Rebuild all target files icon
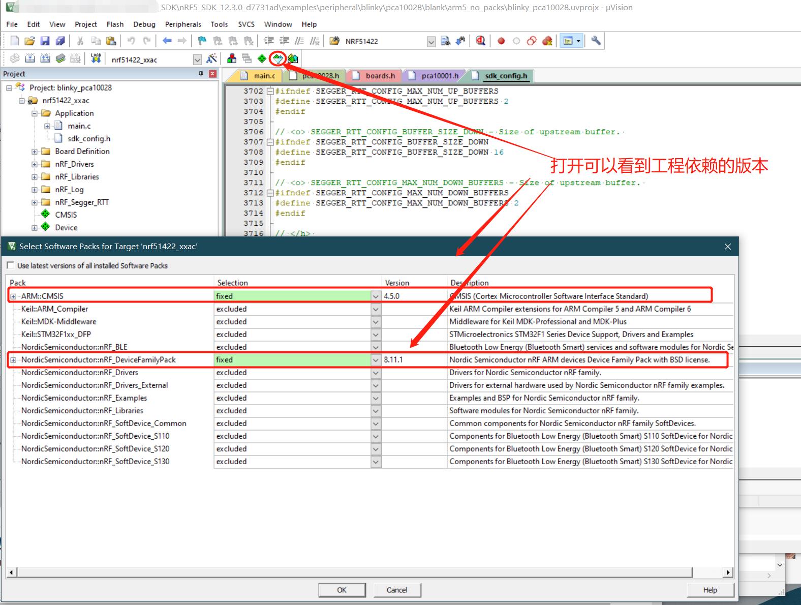The height and width of the screenshot is (605, 801). click(x=45, y=58)
